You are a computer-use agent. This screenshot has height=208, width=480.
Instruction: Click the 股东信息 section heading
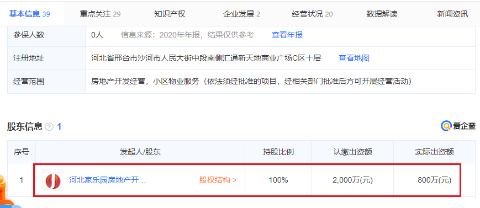[25, 127]
